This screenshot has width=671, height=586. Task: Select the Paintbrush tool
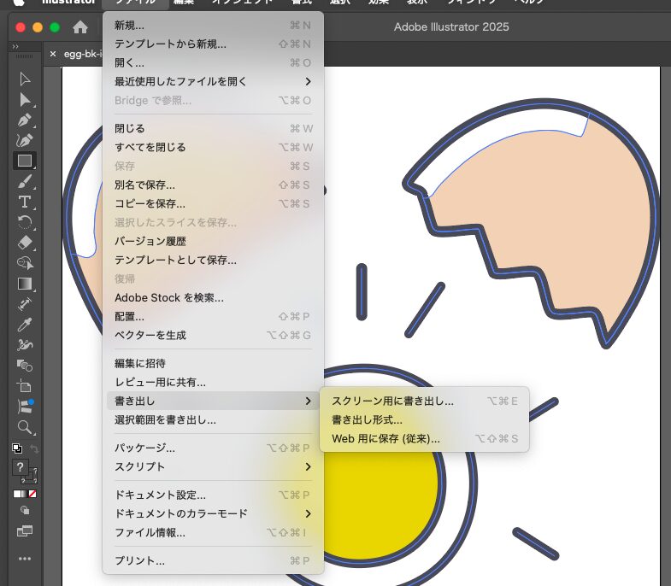[25, 181]
